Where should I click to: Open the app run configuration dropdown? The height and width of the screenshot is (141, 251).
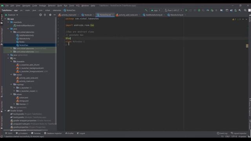click(x=155, y=10)
